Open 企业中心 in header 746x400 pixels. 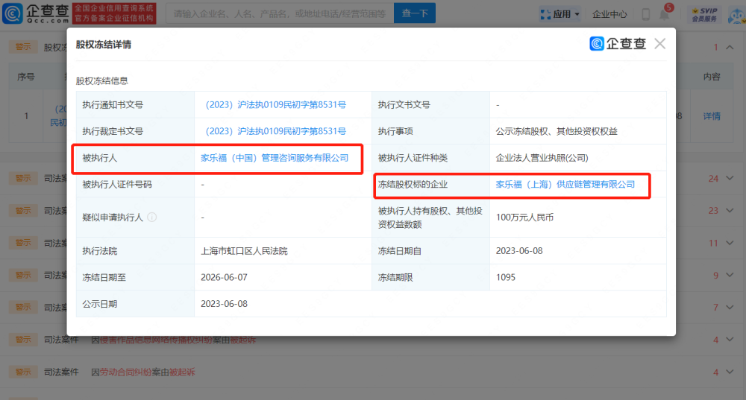[x=609, y=14]
